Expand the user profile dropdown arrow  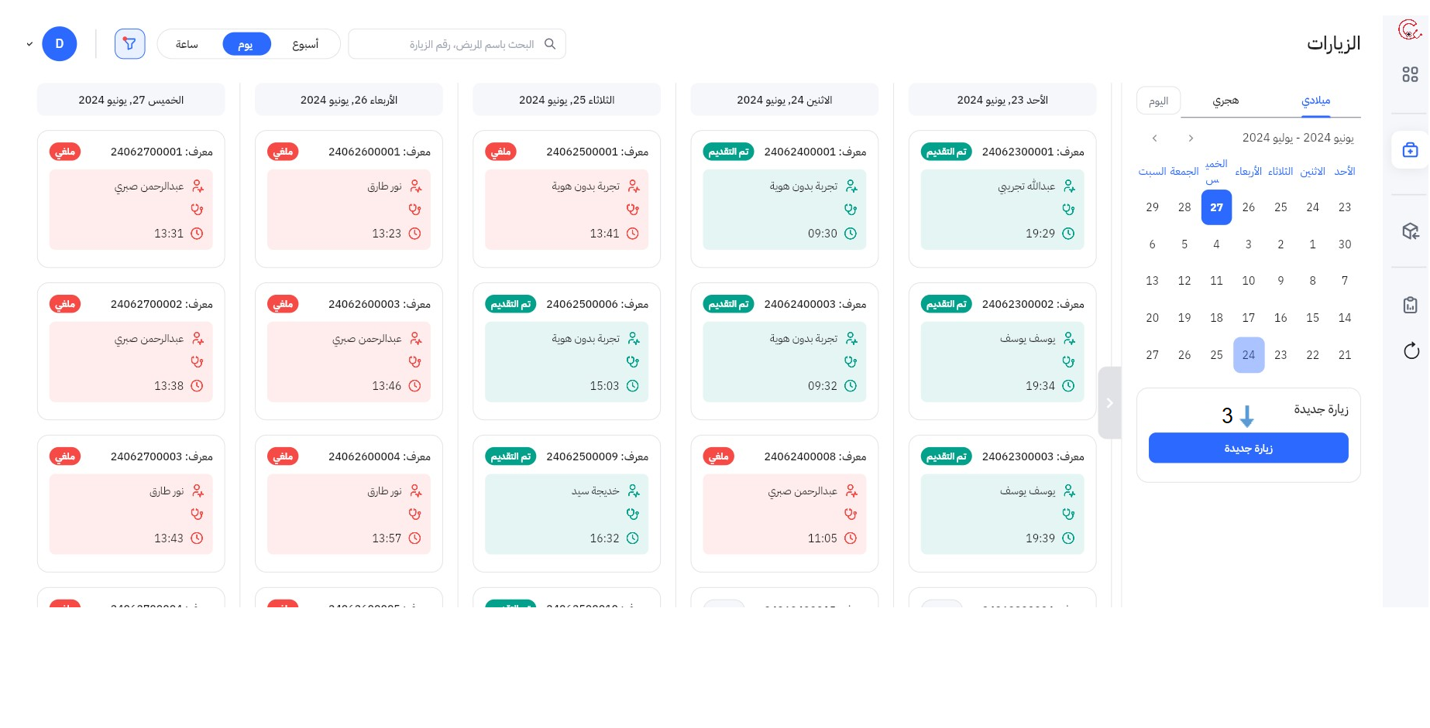point(29,44)
